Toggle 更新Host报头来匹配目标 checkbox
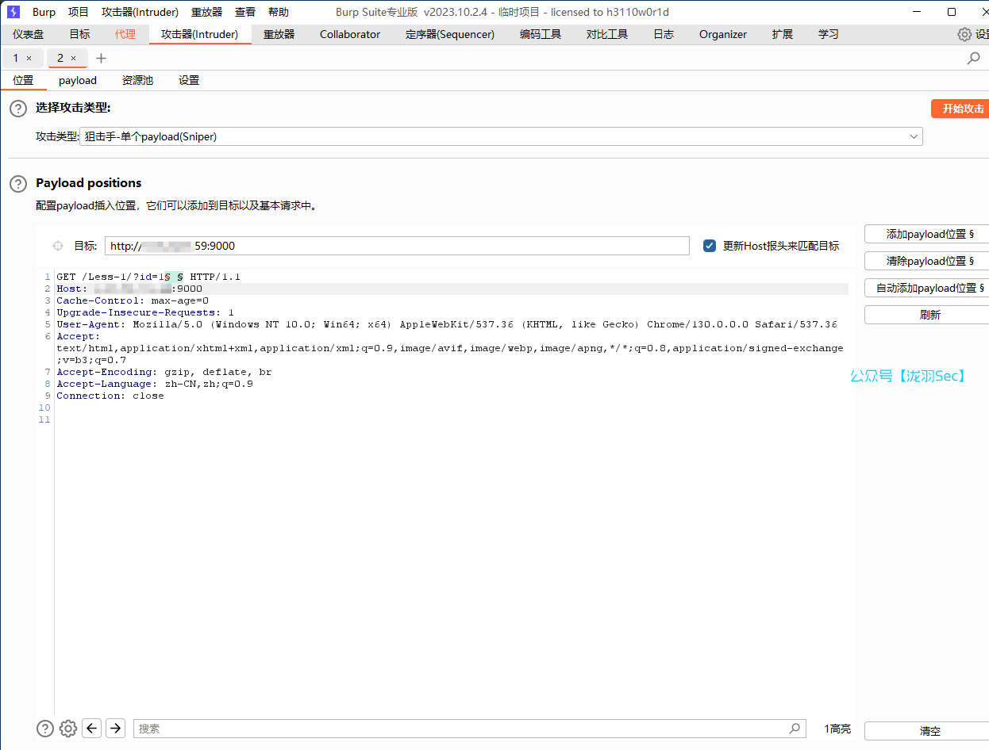Image resolution: width=989 pixels, height=750 pixels. pos(710,246)
